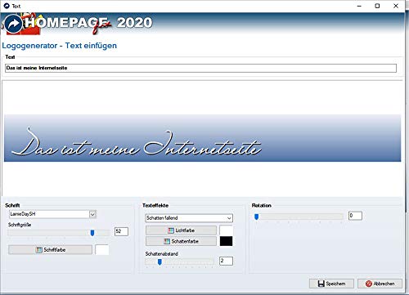Minimize the Text window
The height and width of the screenshot is (295, 409).
coord(359,6)
